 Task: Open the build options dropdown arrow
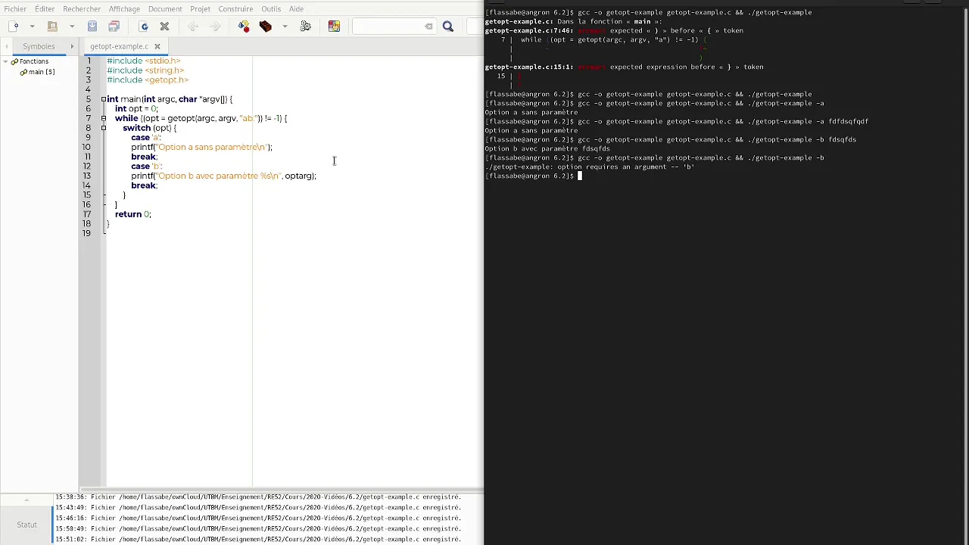(x=285, y=26)
